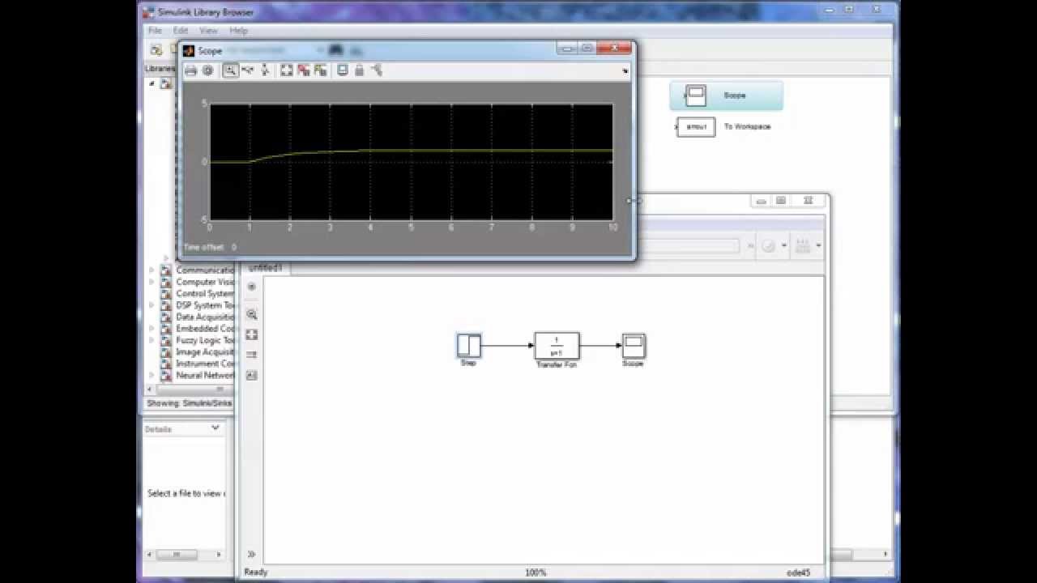The height and width of the screenshot is (583, 1037).
Task: Open File menu in Library Browser
Action: click(155, 31)
